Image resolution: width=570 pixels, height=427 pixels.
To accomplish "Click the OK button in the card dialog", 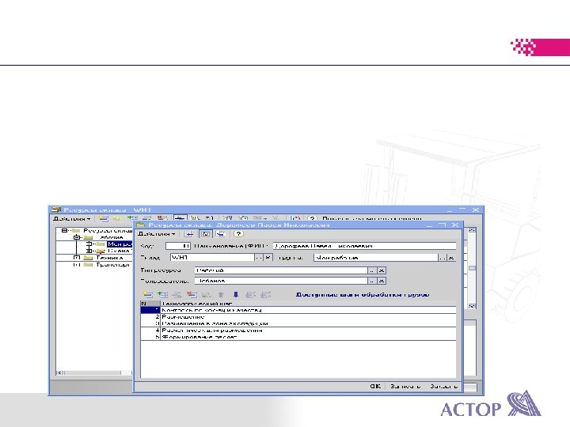I will 375,387.
